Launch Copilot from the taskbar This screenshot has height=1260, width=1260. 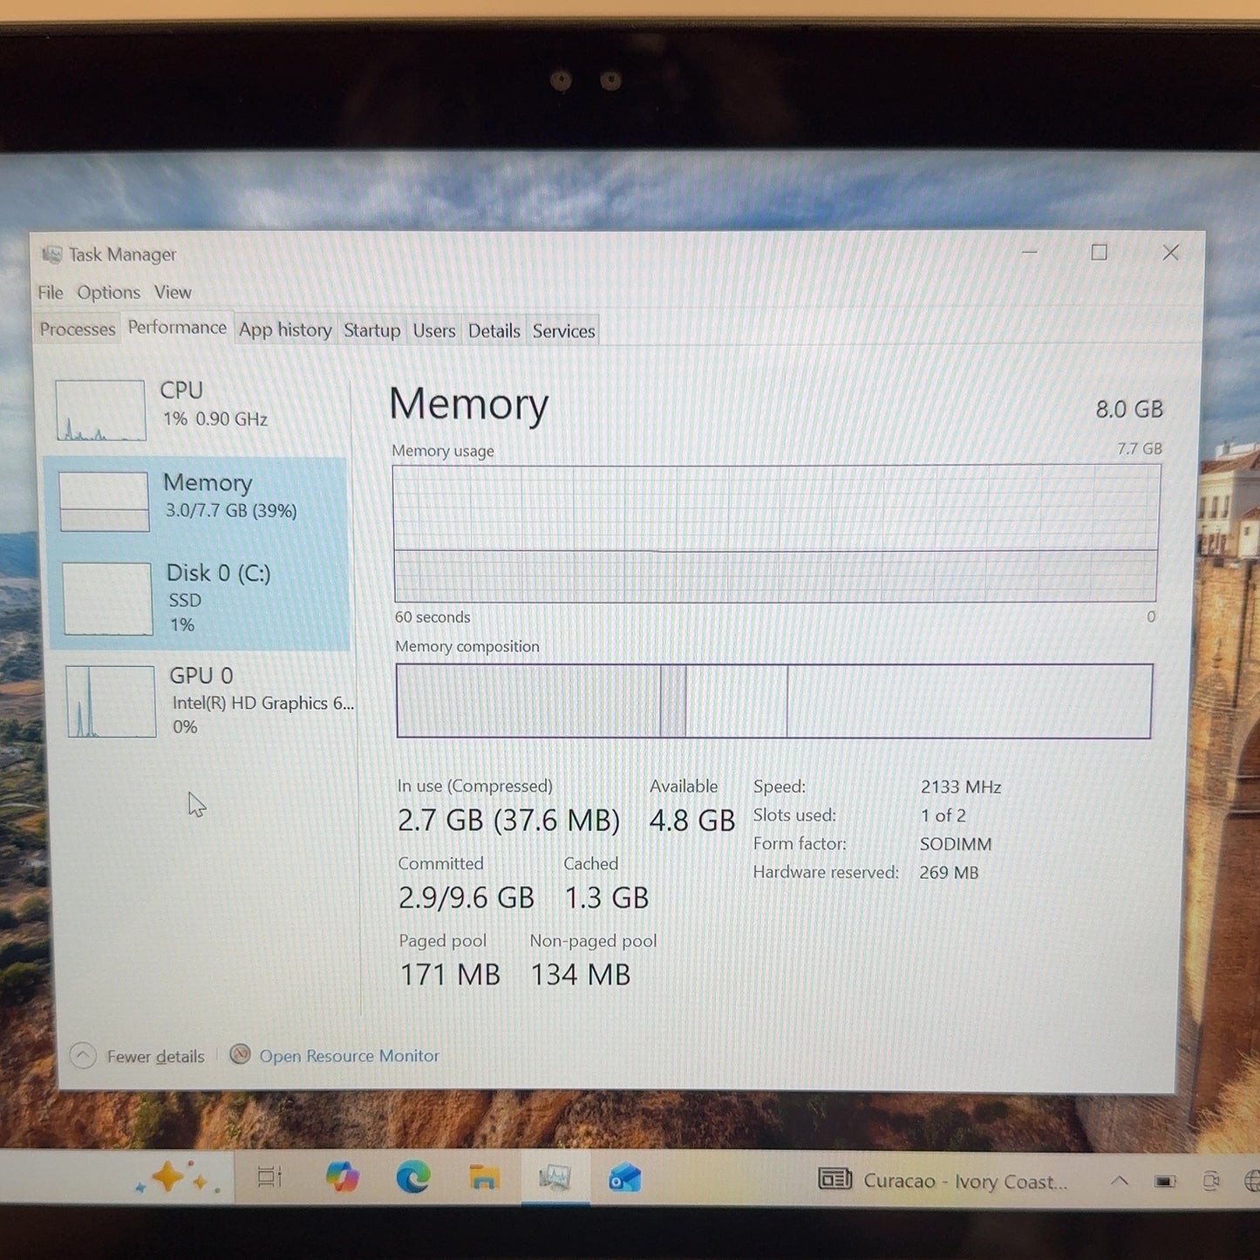343,1177
